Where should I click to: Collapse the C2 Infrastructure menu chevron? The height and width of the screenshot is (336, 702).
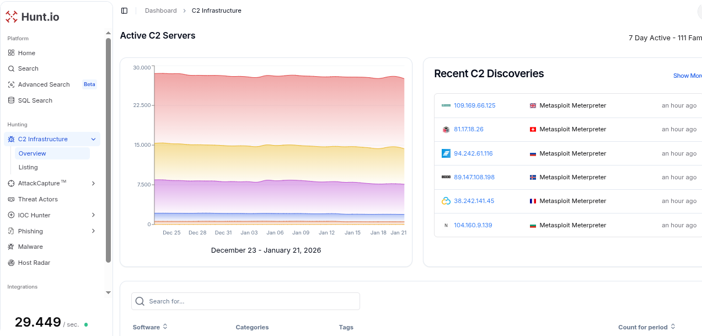point(93,139)
